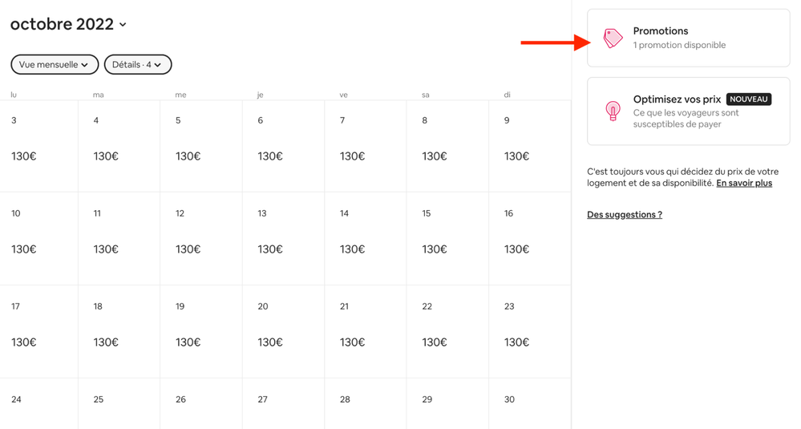Select October 23 in the calendar
The height and width of the screenshot is (429, 801).
tap(529, 331)
